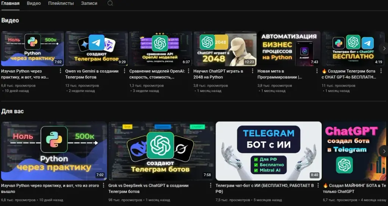This screenshot has height=206, width=388.
Task: Open small 'Python через практику' thumbnail in Видео row
Action: (x=33, y=49)
